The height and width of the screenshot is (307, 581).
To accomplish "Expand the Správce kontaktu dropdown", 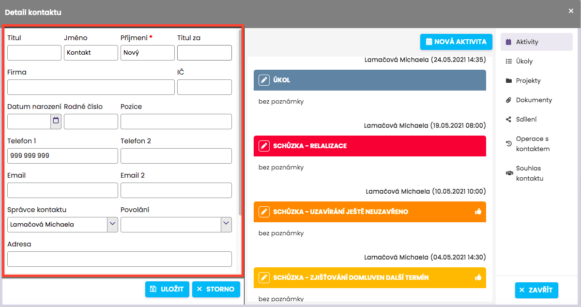I will click(112, 224).
